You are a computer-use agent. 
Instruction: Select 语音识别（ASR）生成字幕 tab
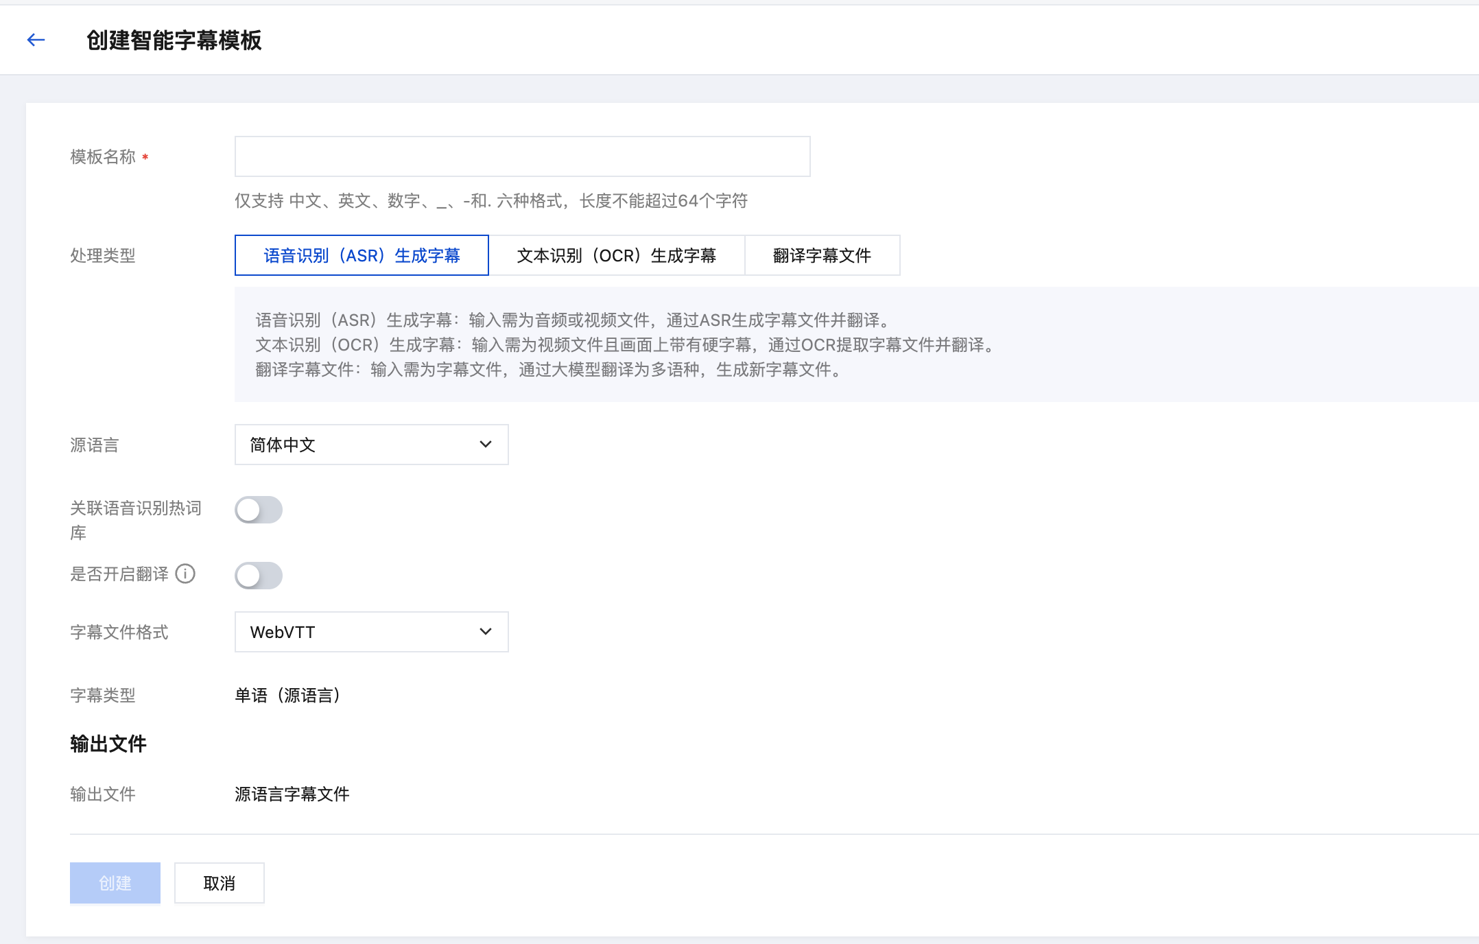tap(362, 256)
